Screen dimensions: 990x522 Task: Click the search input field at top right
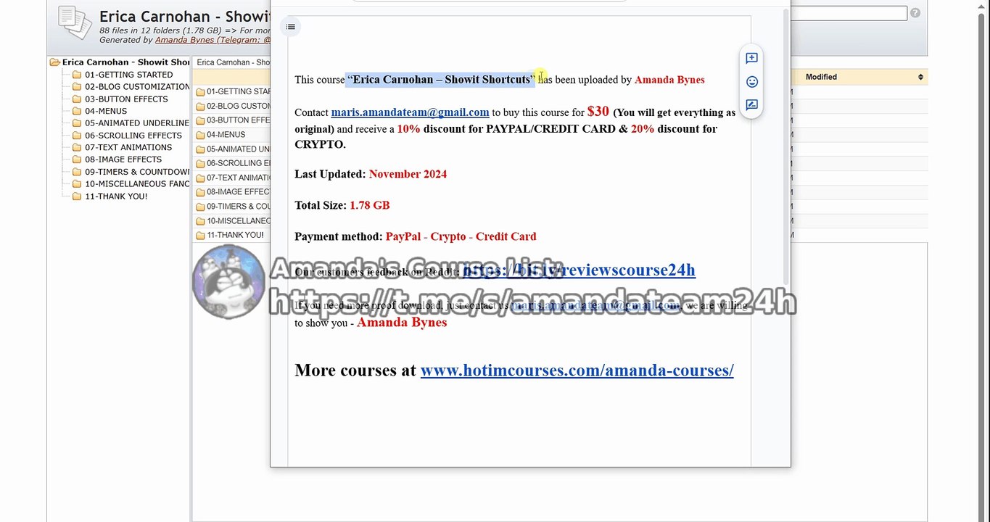pyautogui.click(x=849, y=13)
